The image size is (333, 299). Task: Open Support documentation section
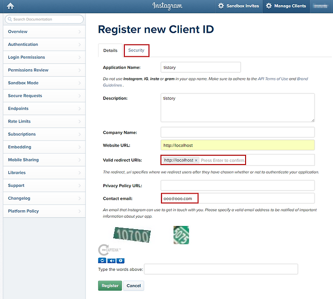(44, 185)
